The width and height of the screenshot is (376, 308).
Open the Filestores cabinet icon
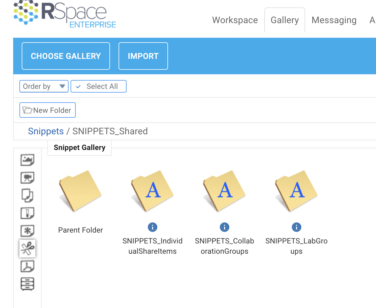(27, 284)
